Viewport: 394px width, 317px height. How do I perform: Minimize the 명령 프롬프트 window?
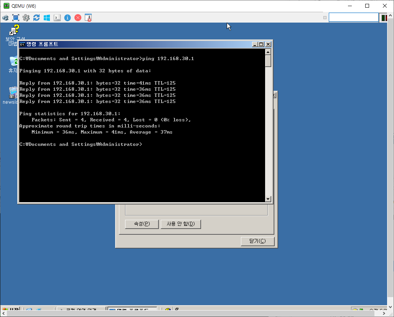coord(255,44)
